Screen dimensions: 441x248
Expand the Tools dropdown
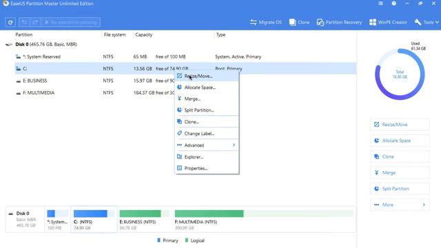tap(427, 22)
